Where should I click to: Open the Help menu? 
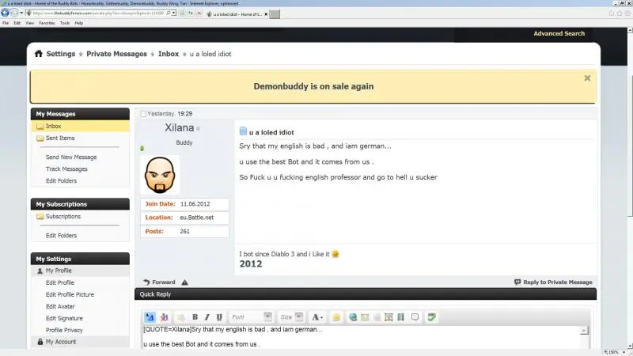(78, 23)
